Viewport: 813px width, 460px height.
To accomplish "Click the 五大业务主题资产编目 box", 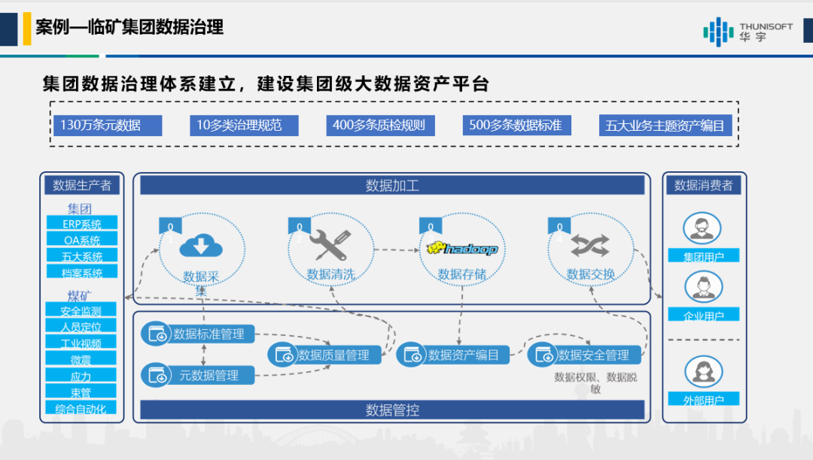I will tap(665, 126).
